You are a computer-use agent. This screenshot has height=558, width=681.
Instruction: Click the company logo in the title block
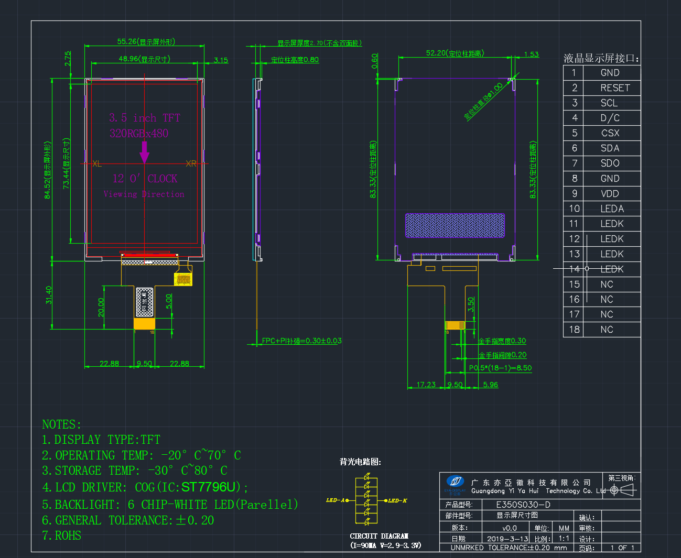click(x=455, y=482)
